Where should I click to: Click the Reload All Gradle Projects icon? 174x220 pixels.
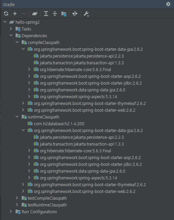[6, 14]
